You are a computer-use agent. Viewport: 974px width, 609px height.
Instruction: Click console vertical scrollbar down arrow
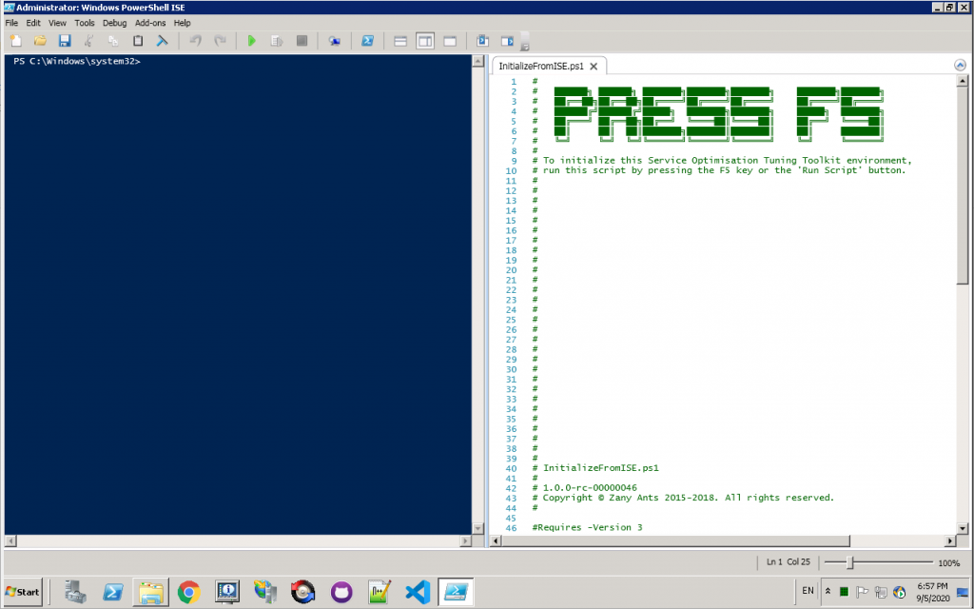477,529
